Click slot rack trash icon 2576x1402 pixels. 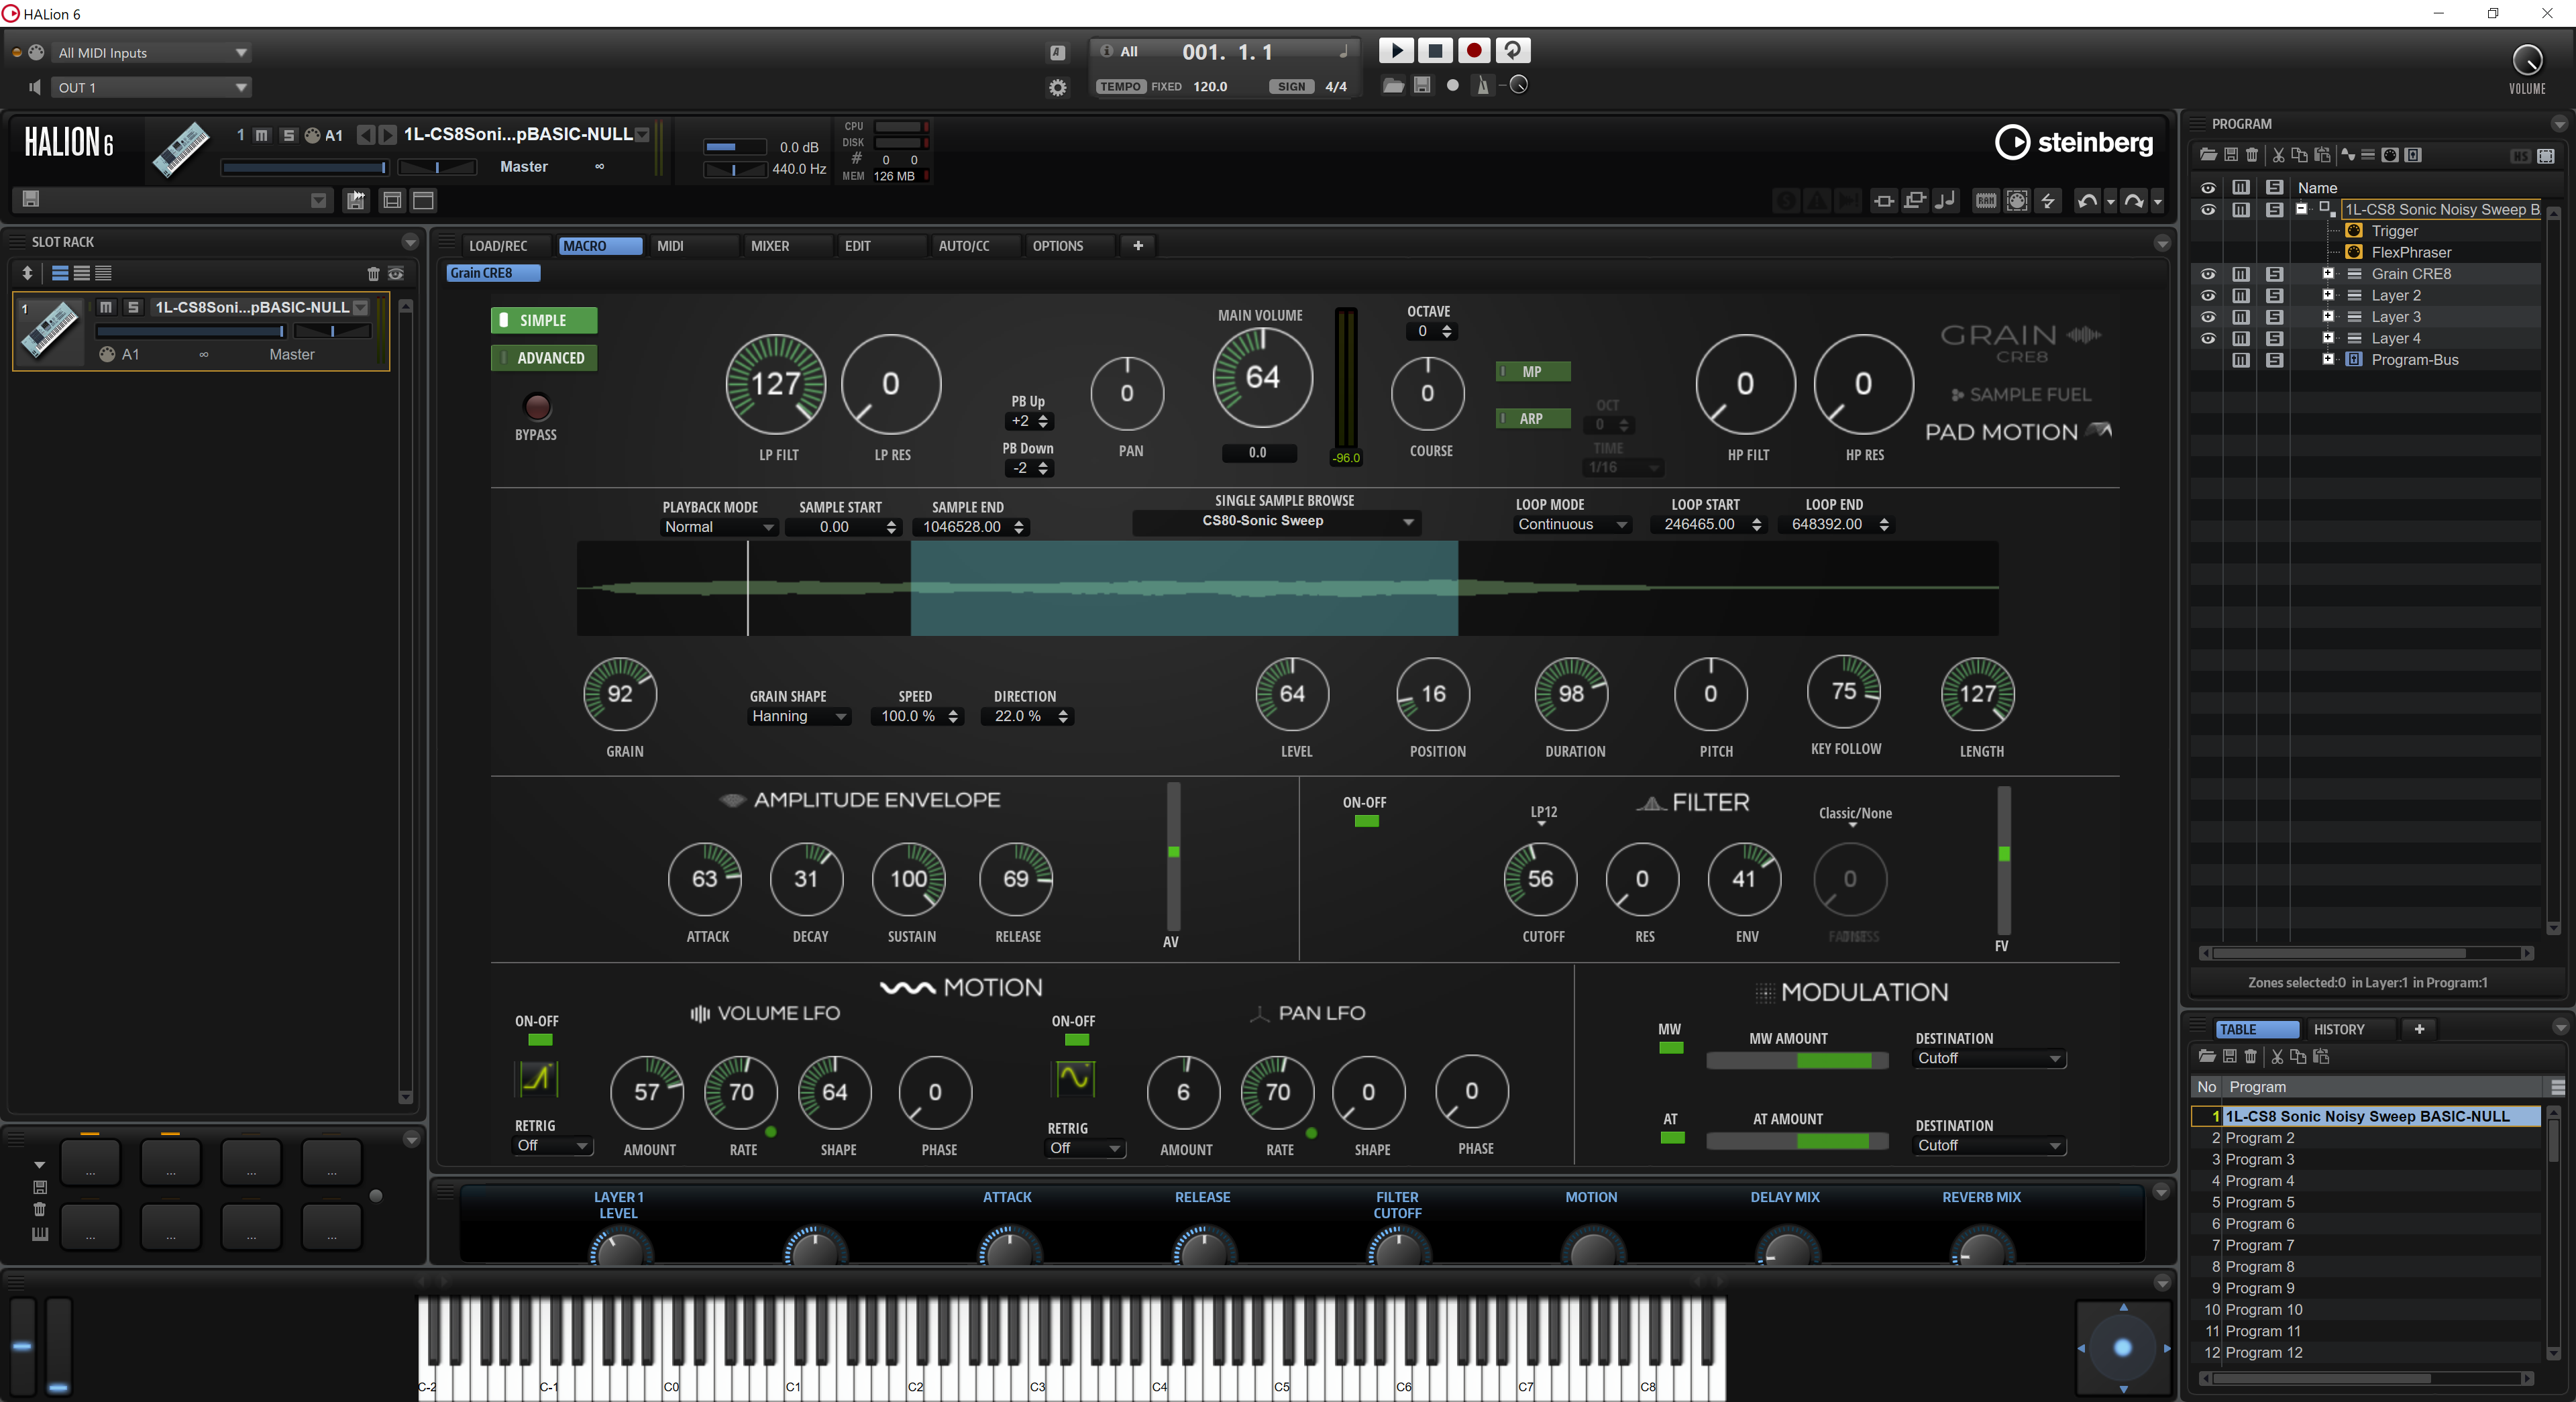(373, 273)
